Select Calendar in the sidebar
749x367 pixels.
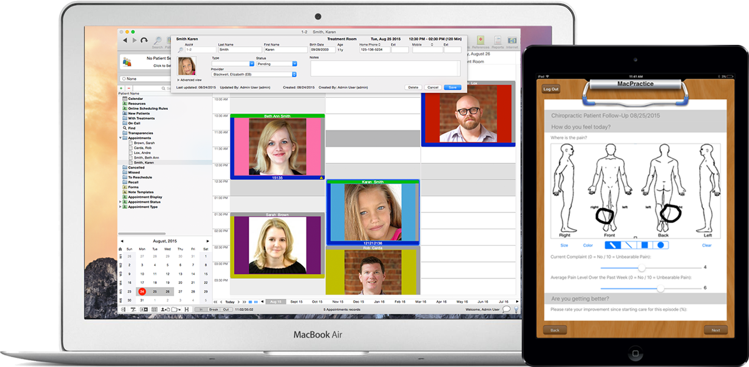click(135, 99)
